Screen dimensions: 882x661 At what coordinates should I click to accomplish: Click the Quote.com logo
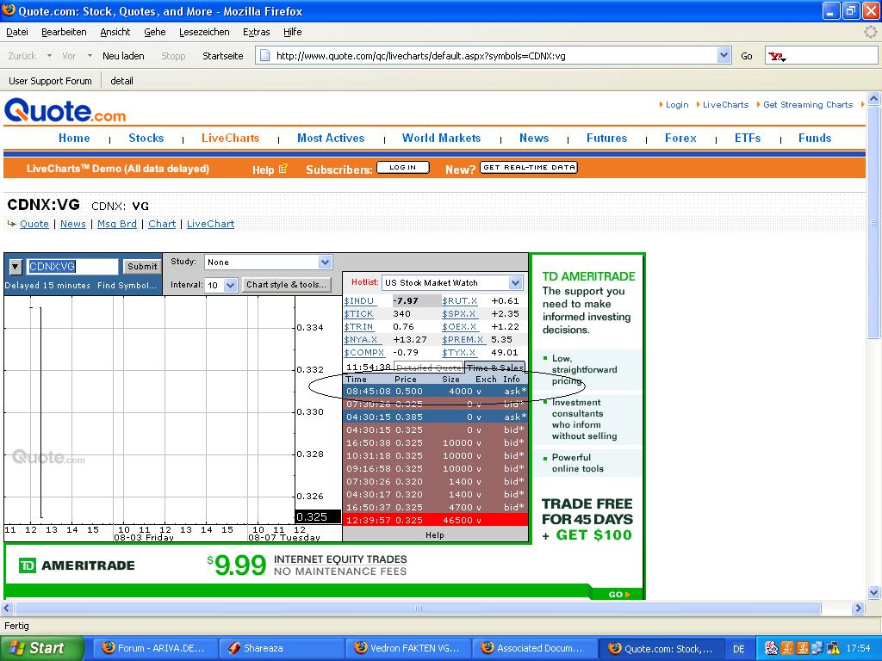click(65, 111)
